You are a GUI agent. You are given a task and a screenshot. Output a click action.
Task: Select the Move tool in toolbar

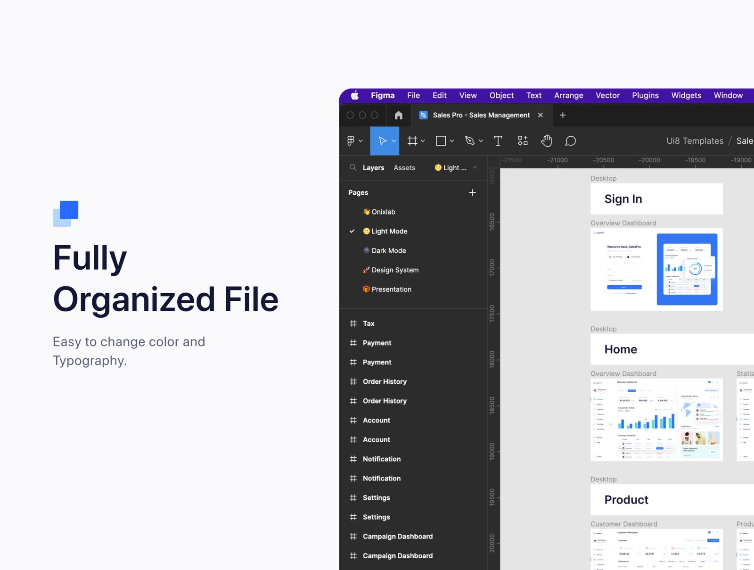click(382, 141)
